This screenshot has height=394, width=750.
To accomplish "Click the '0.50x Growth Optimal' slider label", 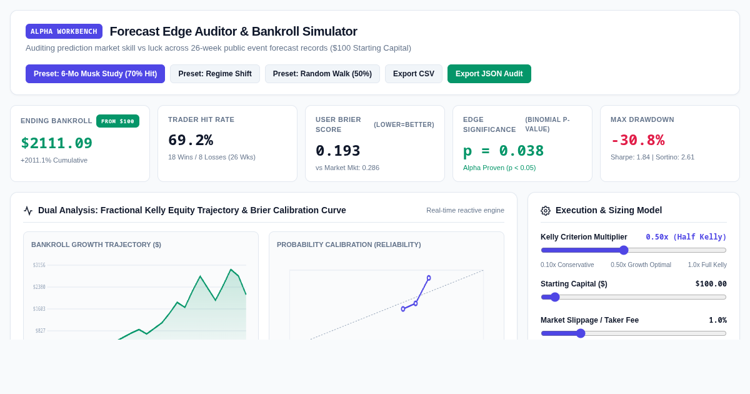I will [x=641, y=265].
